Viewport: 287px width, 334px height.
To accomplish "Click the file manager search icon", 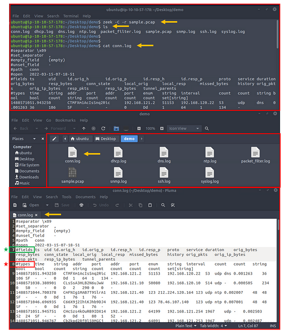I will tap(207, 129).
